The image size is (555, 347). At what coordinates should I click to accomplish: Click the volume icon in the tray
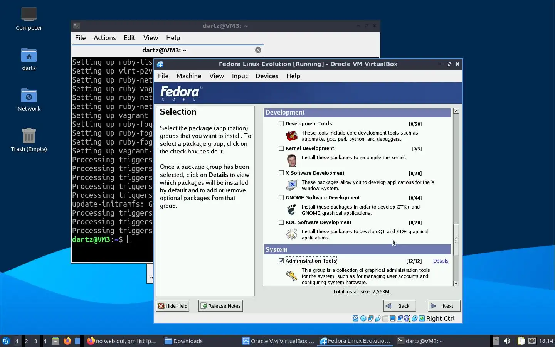tap(507, 341)
